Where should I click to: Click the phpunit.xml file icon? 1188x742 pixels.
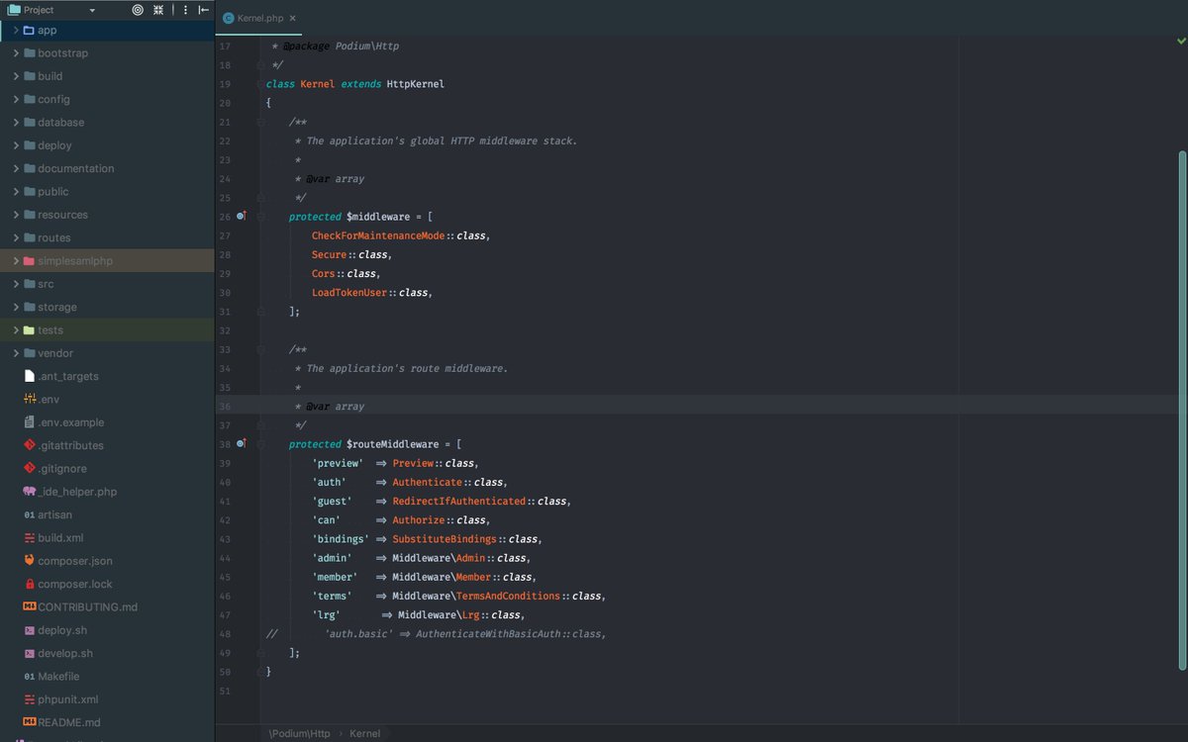click(x=29, y=699)
